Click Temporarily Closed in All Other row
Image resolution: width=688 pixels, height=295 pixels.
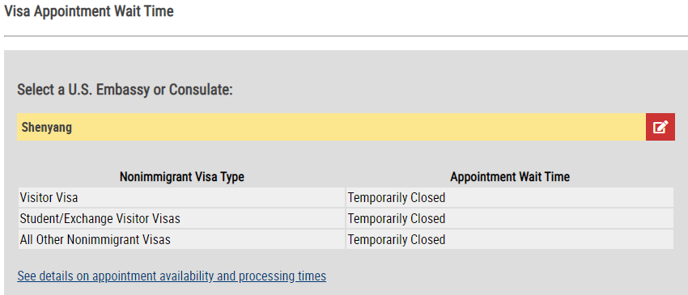tap(397, 240)
